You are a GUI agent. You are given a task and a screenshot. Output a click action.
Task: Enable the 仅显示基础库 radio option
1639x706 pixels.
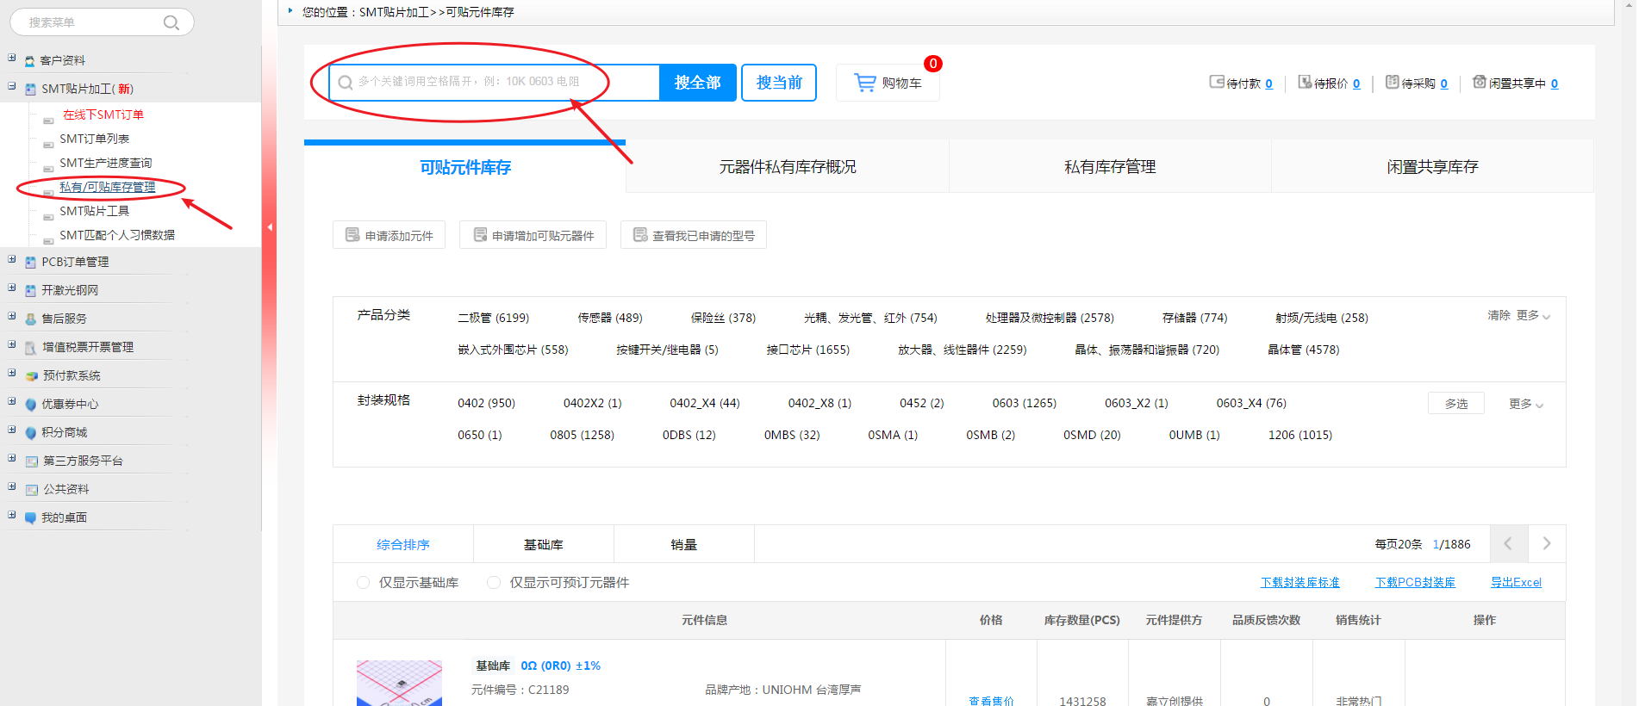[363, 583]
